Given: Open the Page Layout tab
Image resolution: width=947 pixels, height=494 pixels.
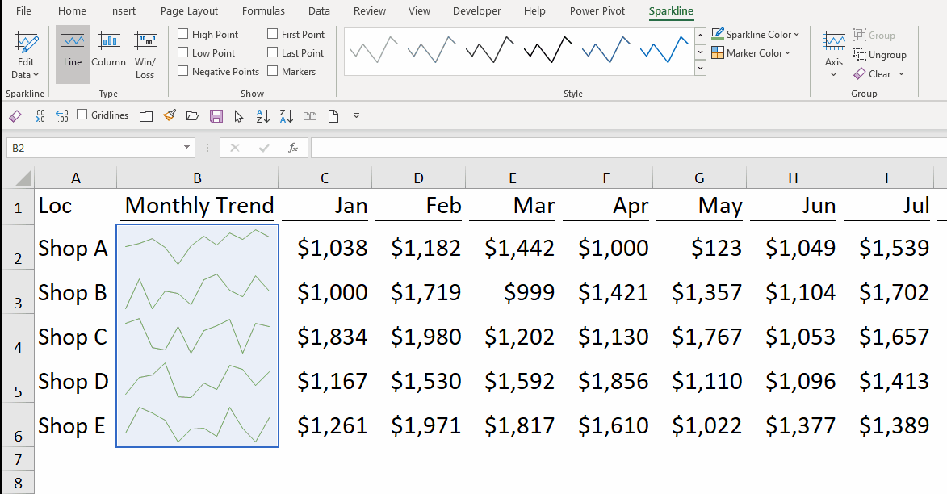Looking at the screenshot, I should [x=189, y=11].
